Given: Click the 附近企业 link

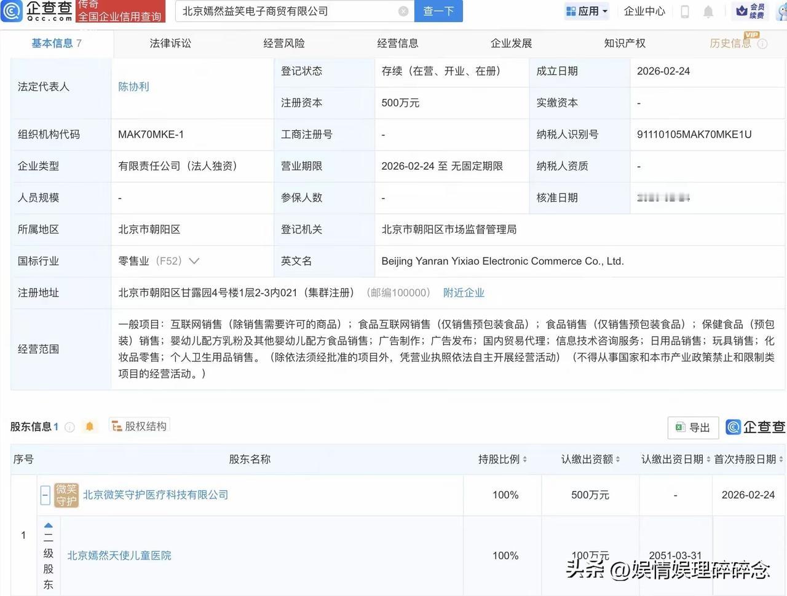Looking at the screenshot, I should pos(464,293).
